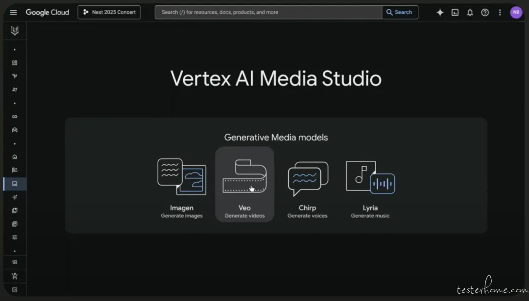Click the "Generative Media models" heading

[276, 137]
